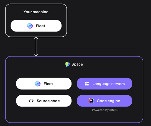151x126 pixels.
Task: Select the Language servers pill
Action: 104,84
